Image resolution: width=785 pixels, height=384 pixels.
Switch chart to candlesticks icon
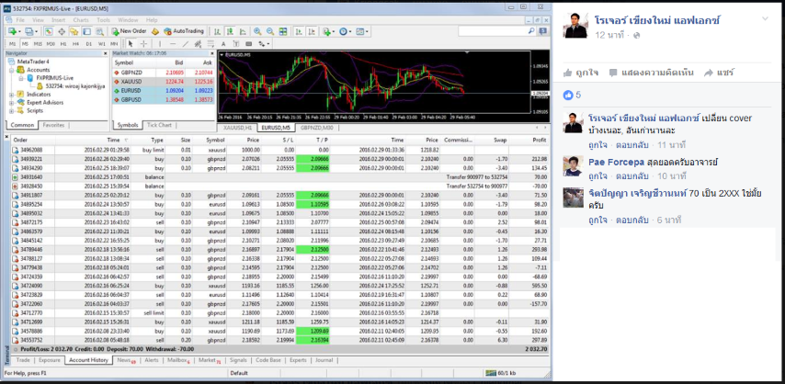point(230,31)
